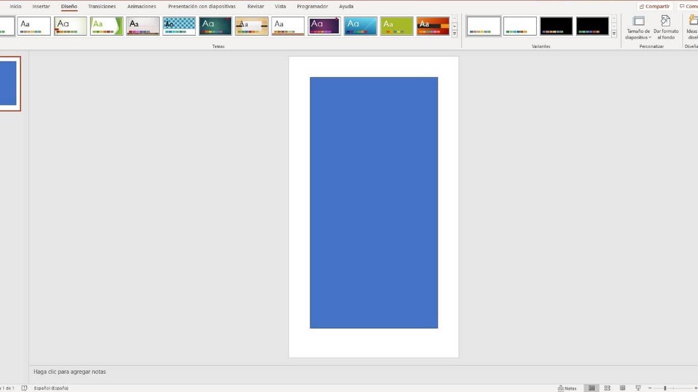Switch to Slide Sorter view in status bar

607,388
